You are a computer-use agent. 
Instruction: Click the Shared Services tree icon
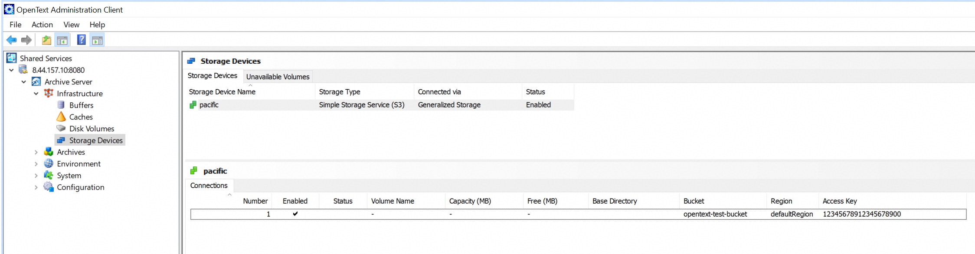point(12,58)
